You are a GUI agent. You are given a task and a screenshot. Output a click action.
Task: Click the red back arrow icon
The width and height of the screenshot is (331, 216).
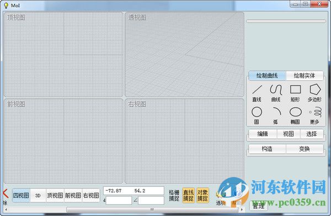pyautogui.click(x=6, y=193)
